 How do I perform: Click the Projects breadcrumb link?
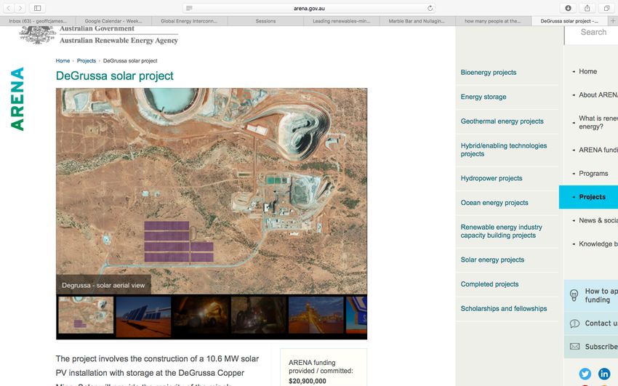click(87, 60)
